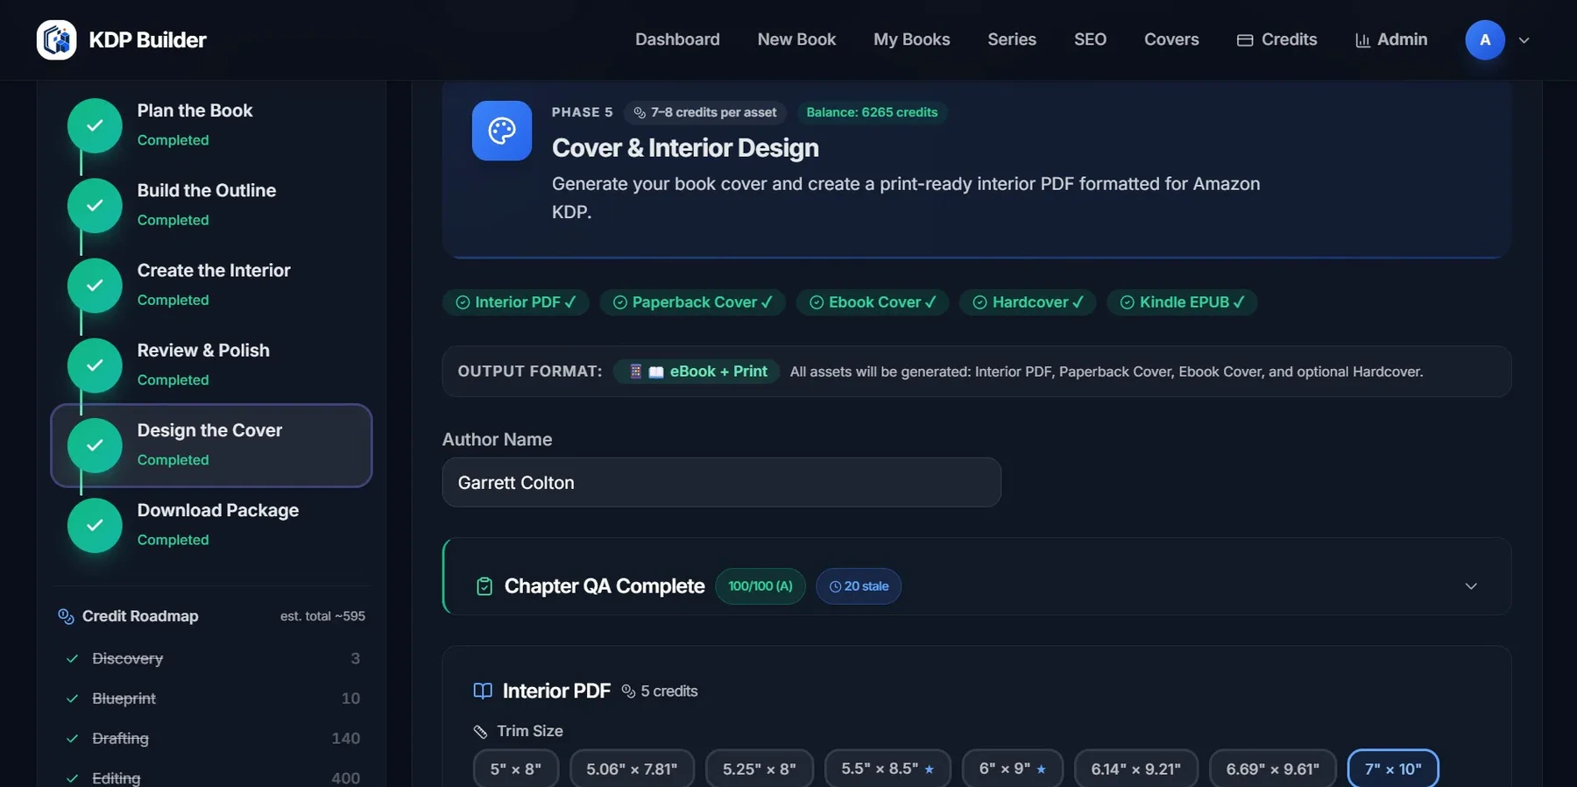Click the Author Name input field

(x=721, y=482)
